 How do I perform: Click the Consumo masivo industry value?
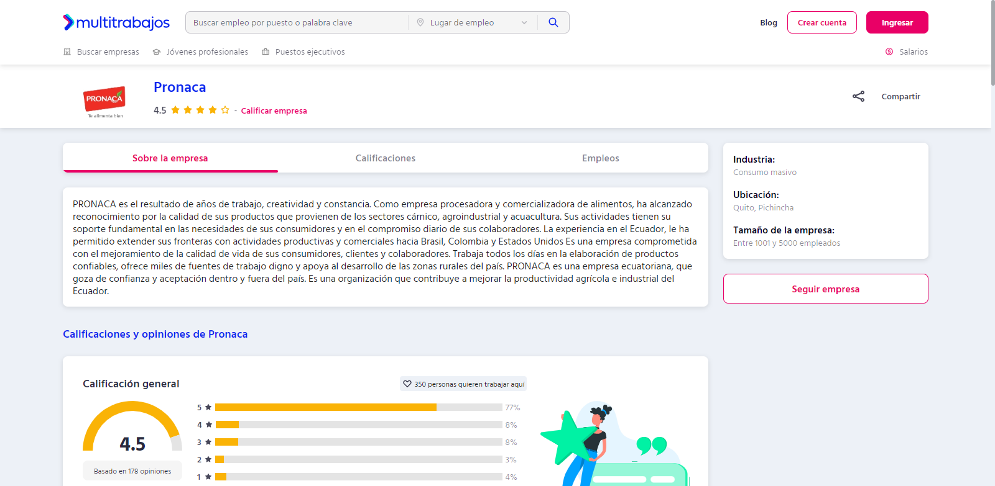(x=765, y=173)
